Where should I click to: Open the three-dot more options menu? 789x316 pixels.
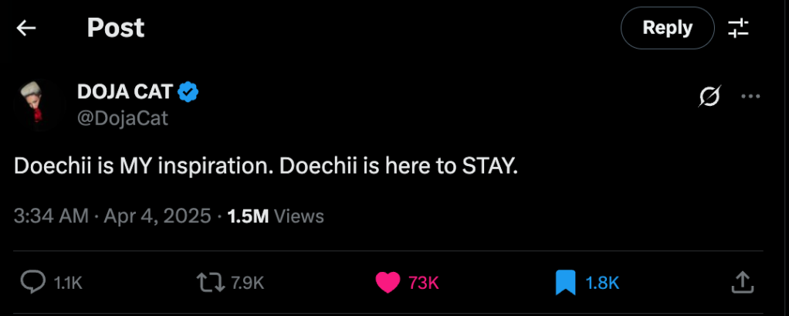point(750,97)
